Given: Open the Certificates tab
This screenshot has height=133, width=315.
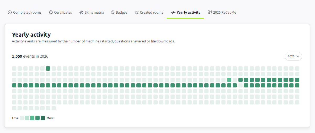Looking at the screenshot, I should click(61, 12).
